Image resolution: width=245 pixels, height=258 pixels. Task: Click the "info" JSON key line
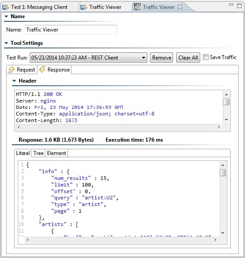point(54,171)
